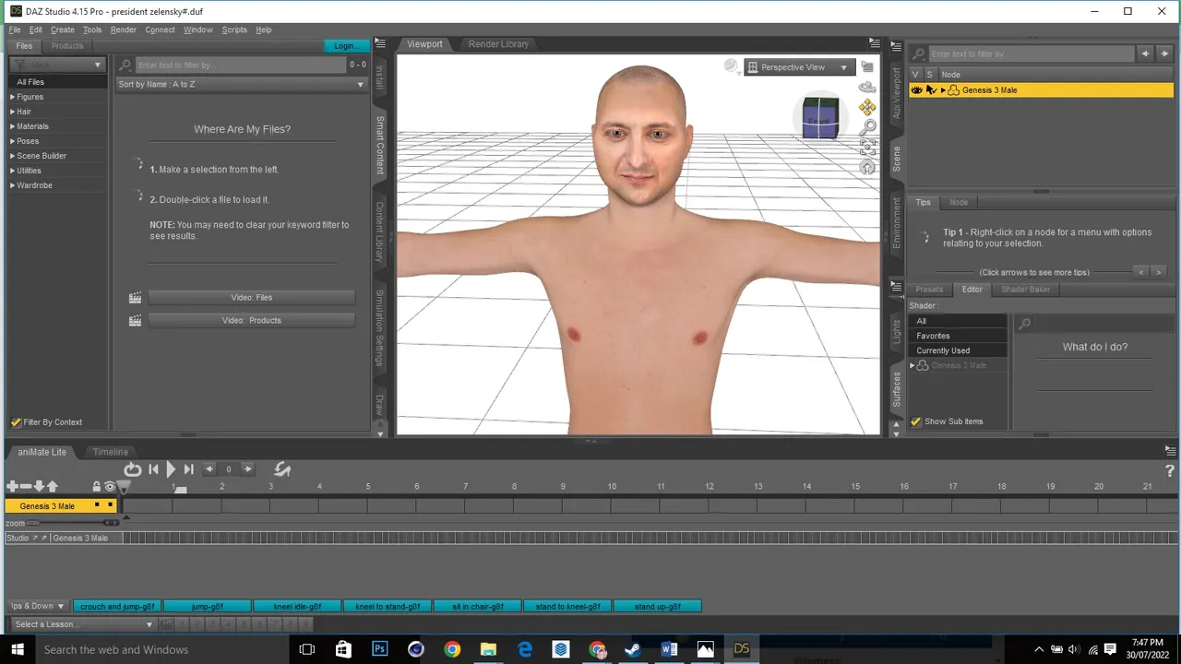
Task: Open viewport options menu beside Perspective View
Action: pyautogui.click(x=867, y=66)
